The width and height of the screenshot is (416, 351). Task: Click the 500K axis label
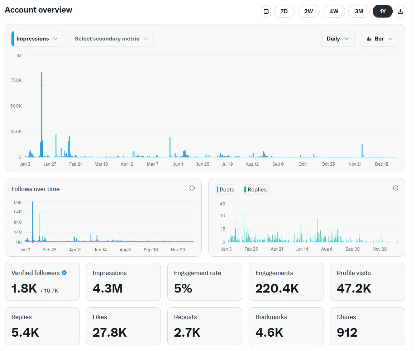click(16, 106)
